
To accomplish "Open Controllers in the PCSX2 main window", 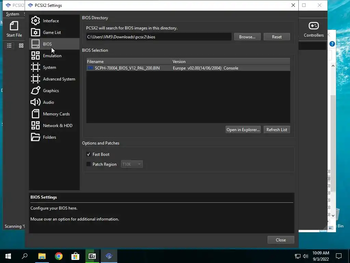I will (314, 29).
